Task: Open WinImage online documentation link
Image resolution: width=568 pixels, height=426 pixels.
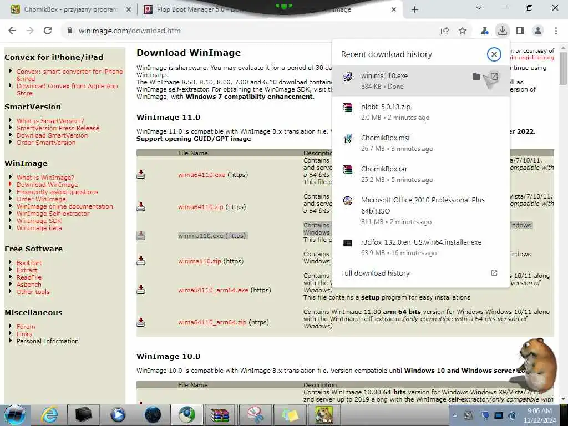Action: point(64,206)
